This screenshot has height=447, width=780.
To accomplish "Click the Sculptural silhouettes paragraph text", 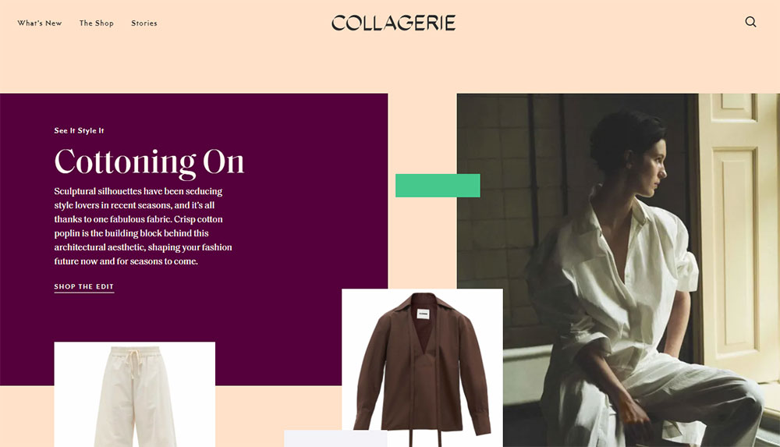I will coord(144,226).
